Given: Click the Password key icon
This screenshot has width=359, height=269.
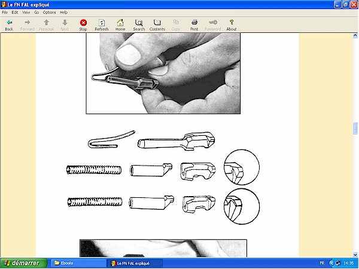Looking at the screenshot, I should (212, 25).
